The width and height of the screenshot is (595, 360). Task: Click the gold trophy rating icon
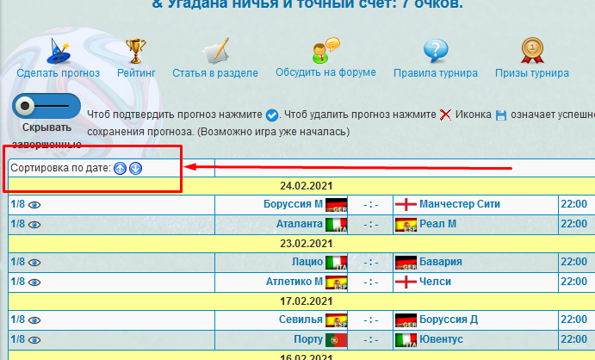135,51
